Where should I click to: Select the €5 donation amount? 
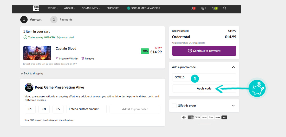tap(58, 109)
